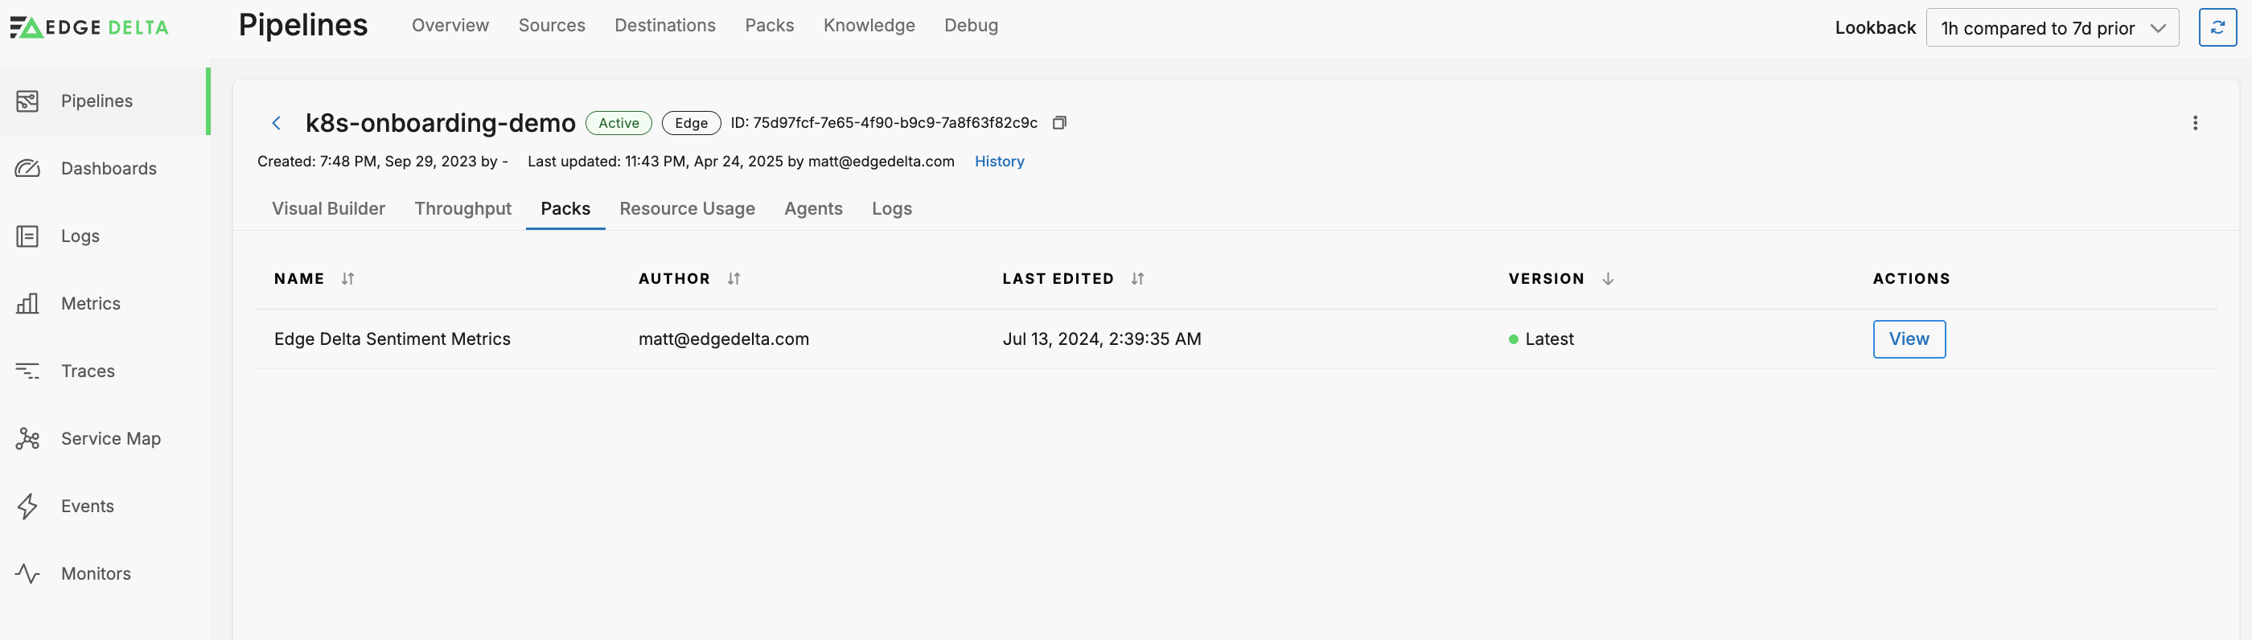The width and height of the screenshot is (2252, 640).
Task: Switch to the Agents tab
Action: (x=813, y=209)
